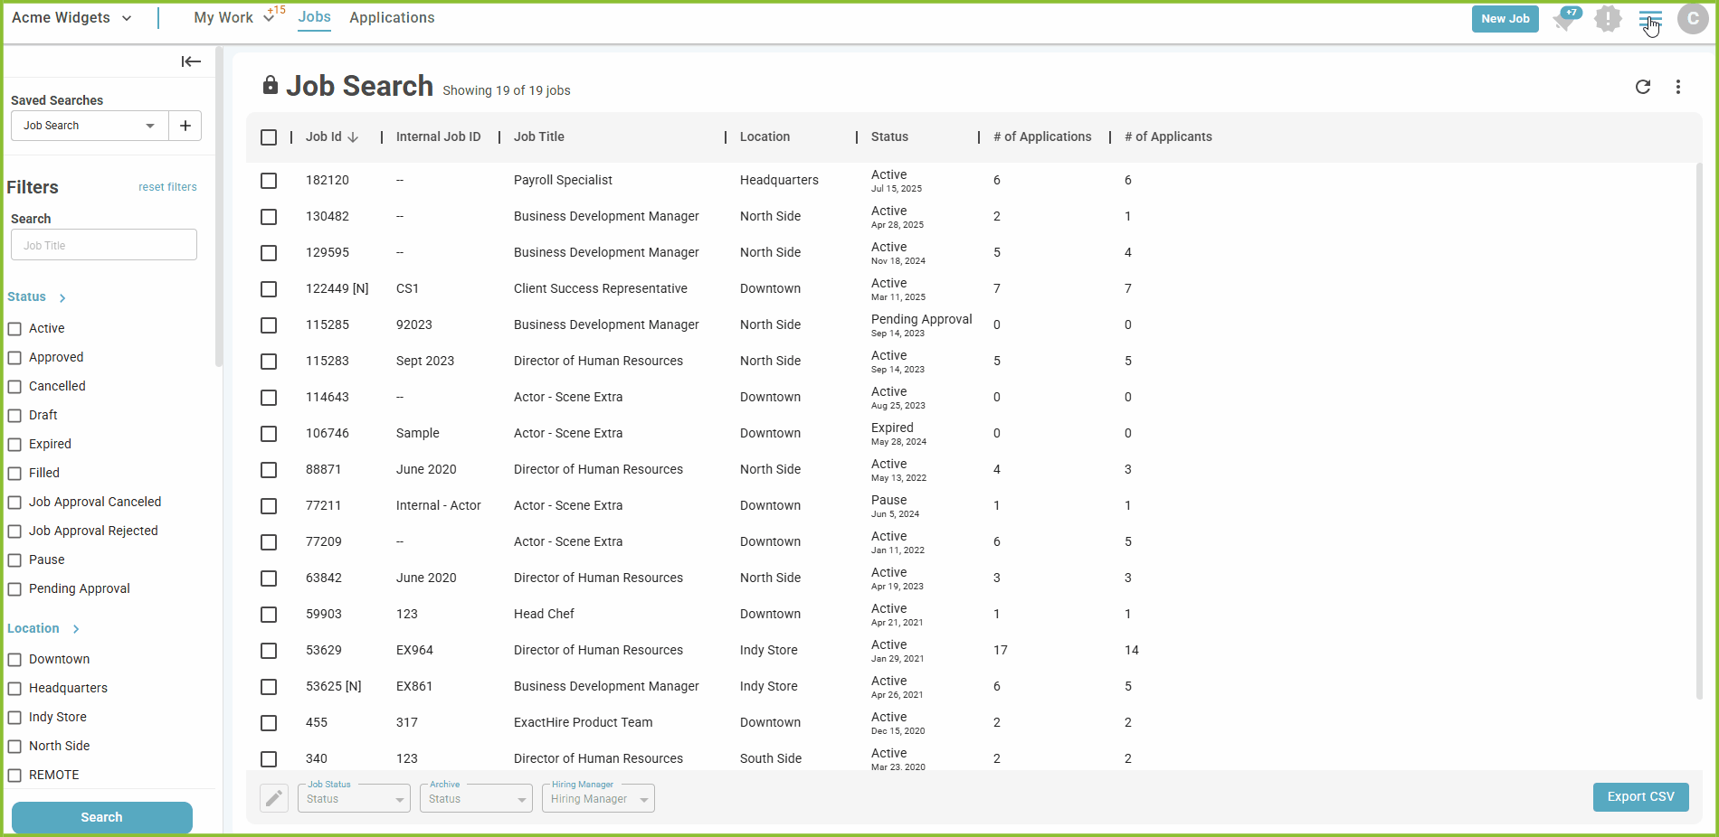1719x837 pixels.
Task: Sort by Job Id descending arrow
Action: pyautogui.click(x=353, y=137)
